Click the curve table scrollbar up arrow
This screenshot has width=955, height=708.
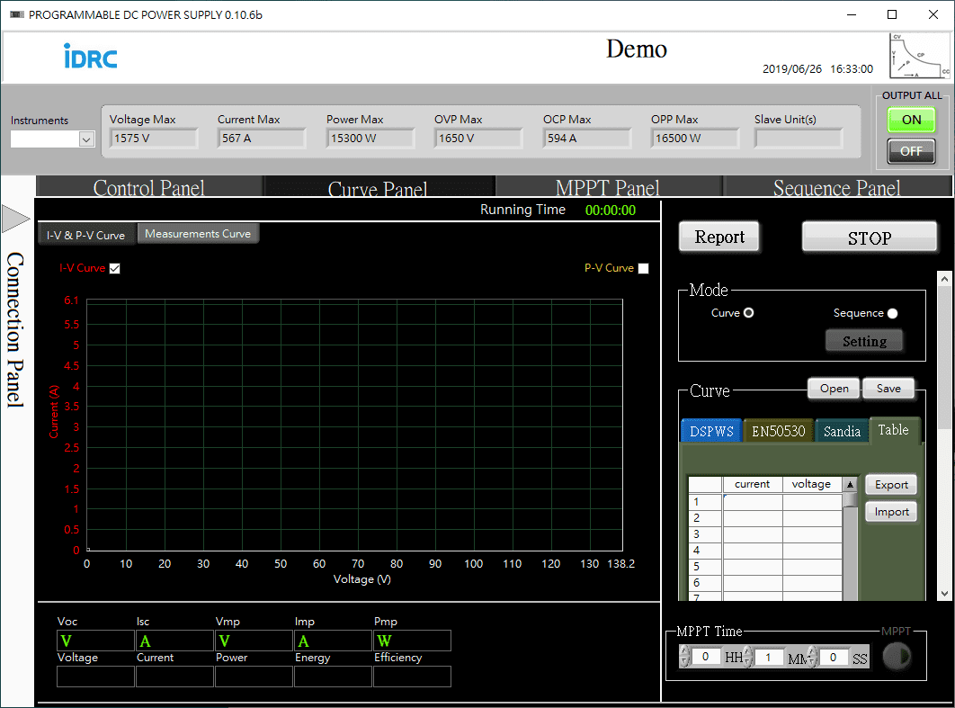(849, 484)
